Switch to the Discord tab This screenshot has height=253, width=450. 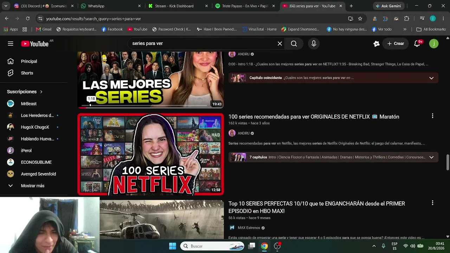[x=44, y=6]
